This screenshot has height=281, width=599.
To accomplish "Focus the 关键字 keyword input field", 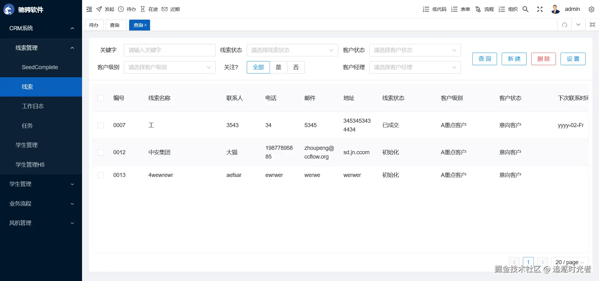I will [170, 50].
